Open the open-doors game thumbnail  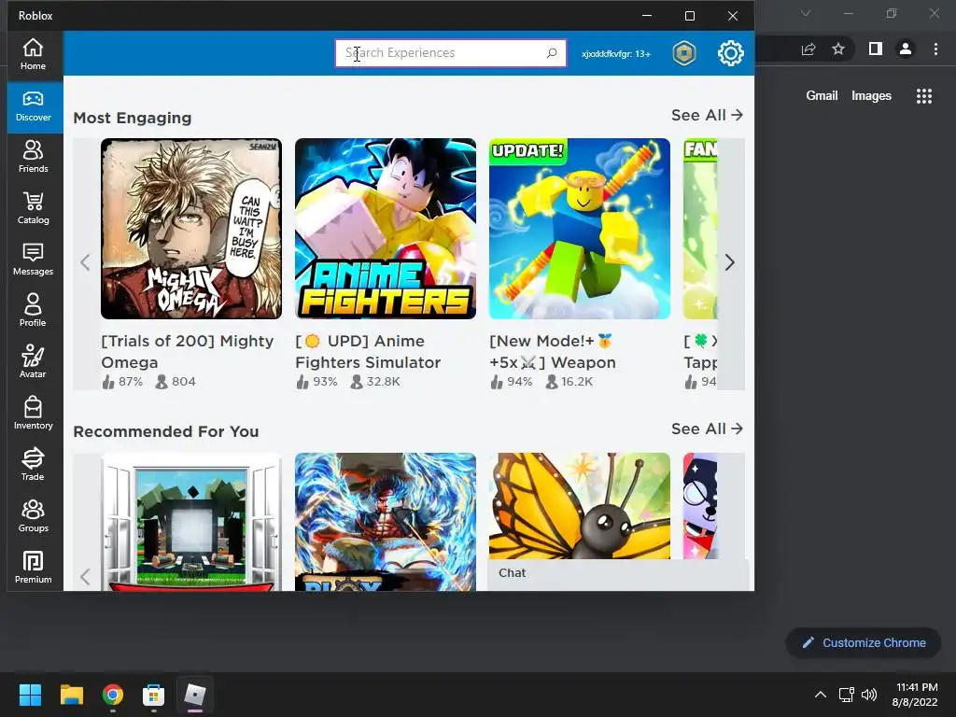[x=191, y=521]
